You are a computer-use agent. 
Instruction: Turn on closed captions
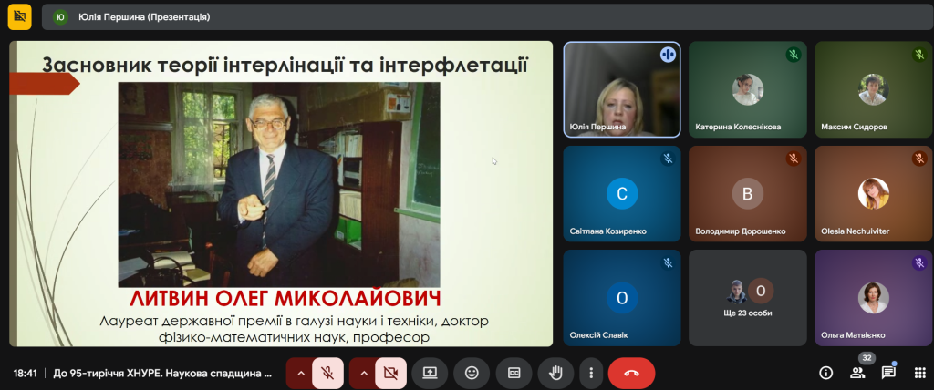[514, 374]
